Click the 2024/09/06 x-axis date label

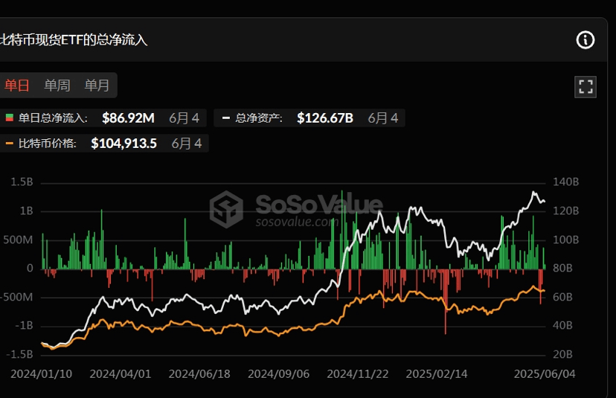click(x=278, y=373)
